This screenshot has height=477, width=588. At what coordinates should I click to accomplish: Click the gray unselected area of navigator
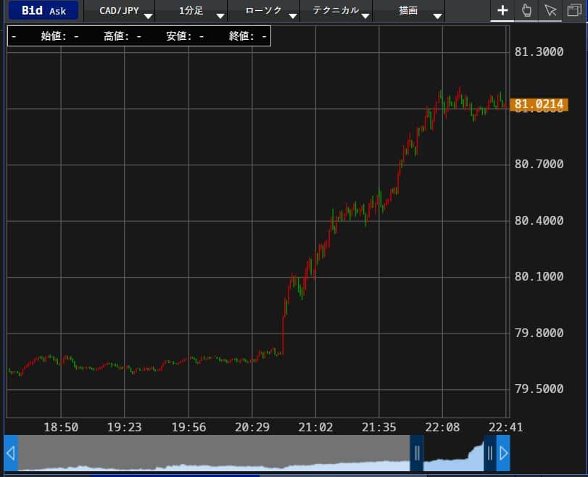click(x=214, y=452)
